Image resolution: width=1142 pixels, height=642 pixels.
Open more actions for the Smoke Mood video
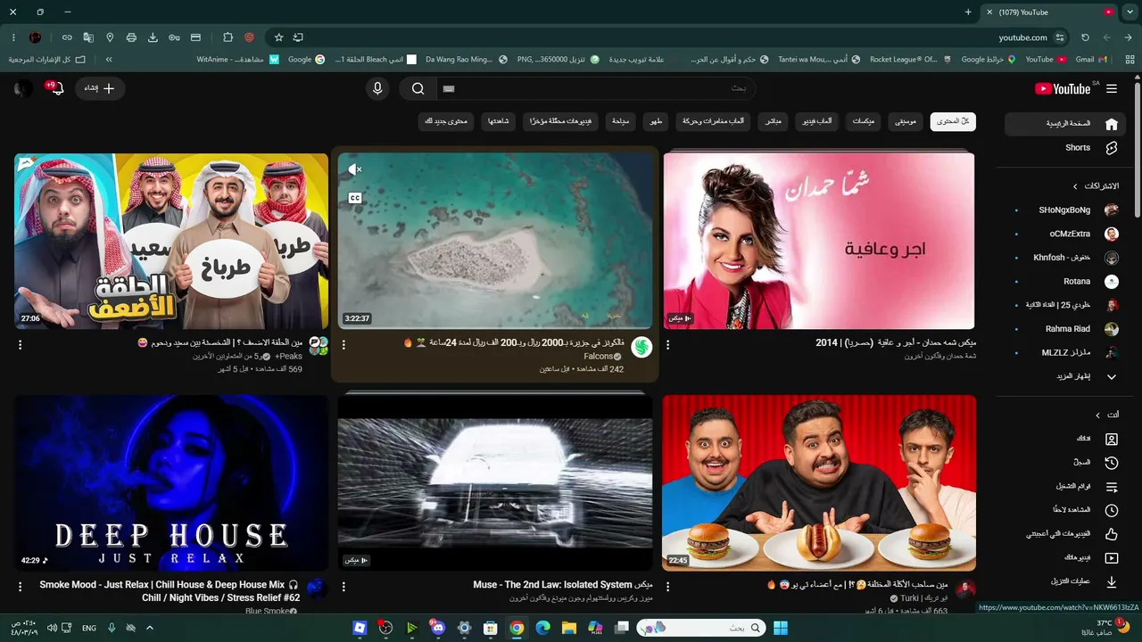point(21,587)
